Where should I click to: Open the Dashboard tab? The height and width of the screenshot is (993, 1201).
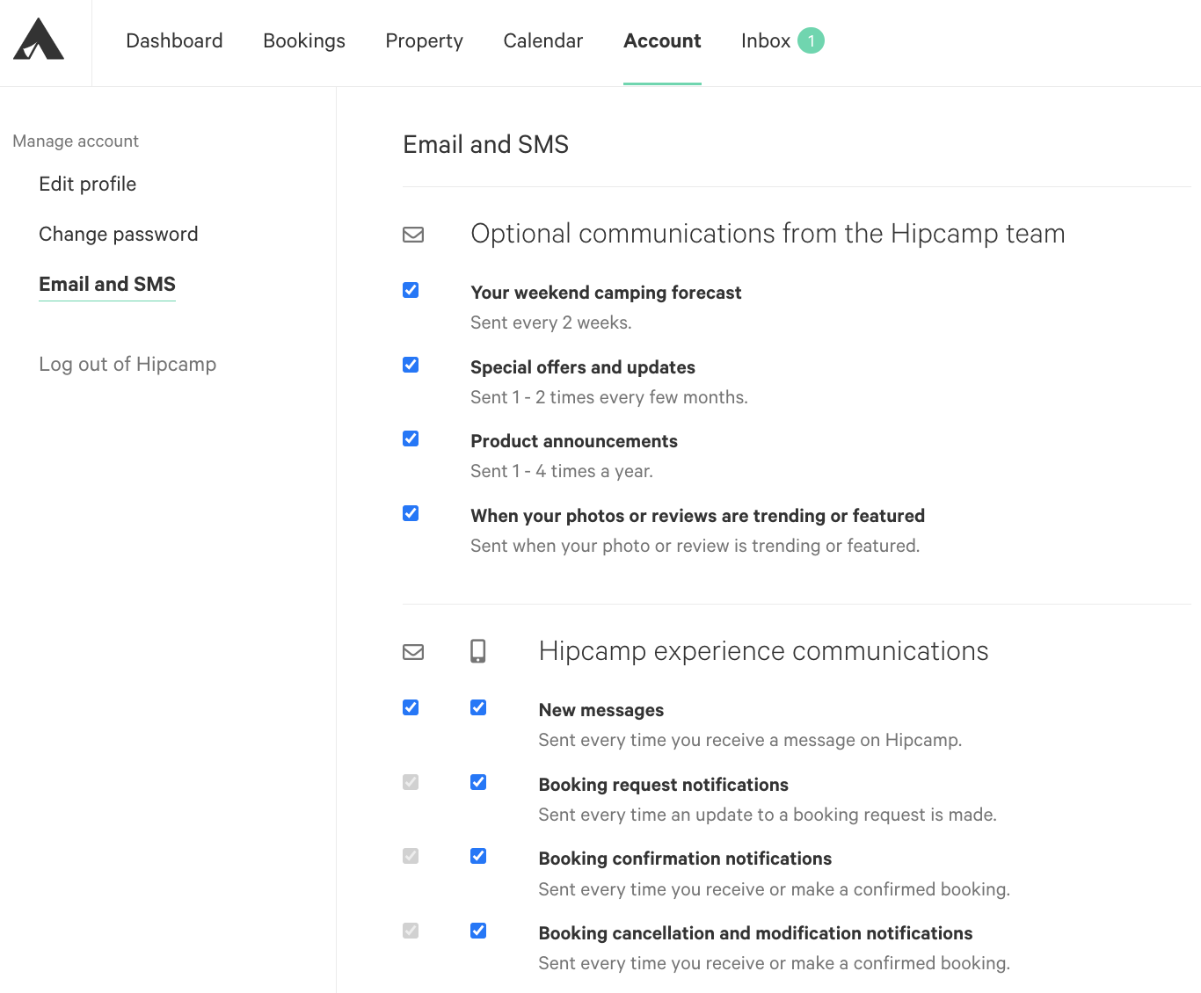(x=174, y=40)
